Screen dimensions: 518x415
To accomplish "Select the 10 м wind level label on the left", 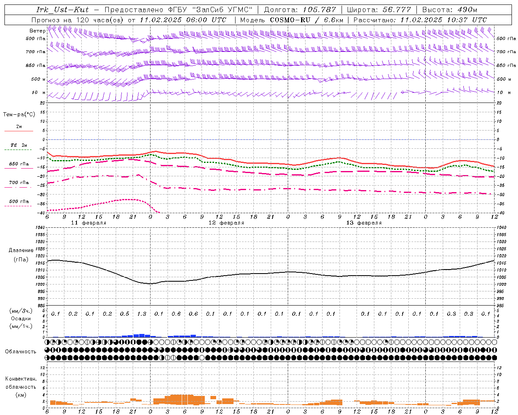I will tap(39, 92).
